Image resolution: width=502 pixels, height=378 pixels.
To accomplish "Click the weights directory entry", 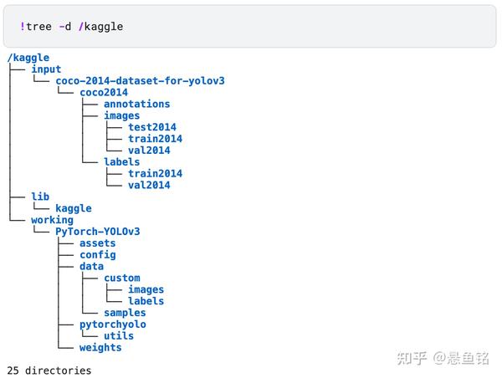I will pyautogui.click(x=100, y=347).
